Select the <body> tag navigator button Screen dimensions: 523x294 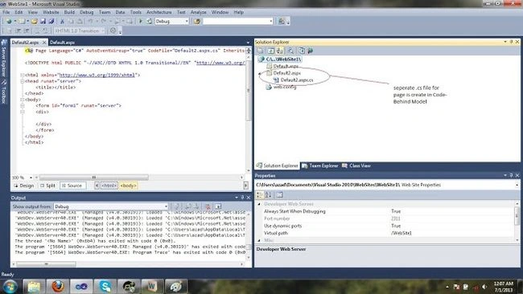pyautogui.click(x=128, y=186)
